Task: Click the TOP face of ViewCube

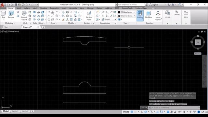Action: (x=198, y=42)
